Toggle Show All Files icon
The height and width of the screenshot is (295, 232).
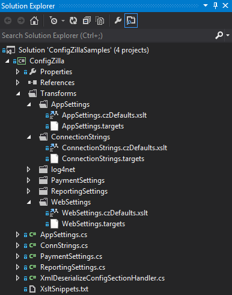coord(100,21)
